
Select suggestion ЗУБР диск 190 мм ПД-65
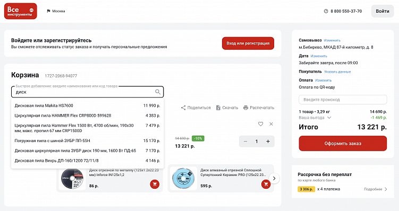point(87,151)
